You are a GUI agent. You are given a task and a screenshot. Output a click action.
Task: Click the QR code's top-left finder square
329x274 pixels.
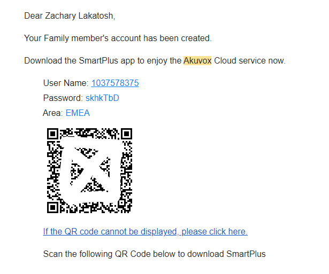point(52,134)
